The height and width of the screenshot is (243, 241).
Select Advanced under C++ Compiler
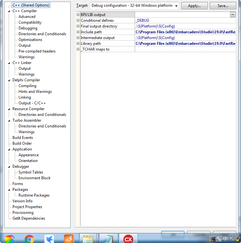pos(27,17)
